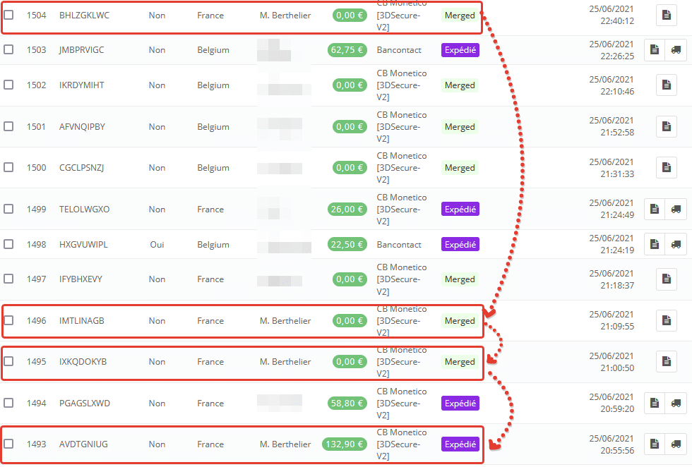
Task: Click Expédié status badge of order 1499
Action: tap(460, 209)
